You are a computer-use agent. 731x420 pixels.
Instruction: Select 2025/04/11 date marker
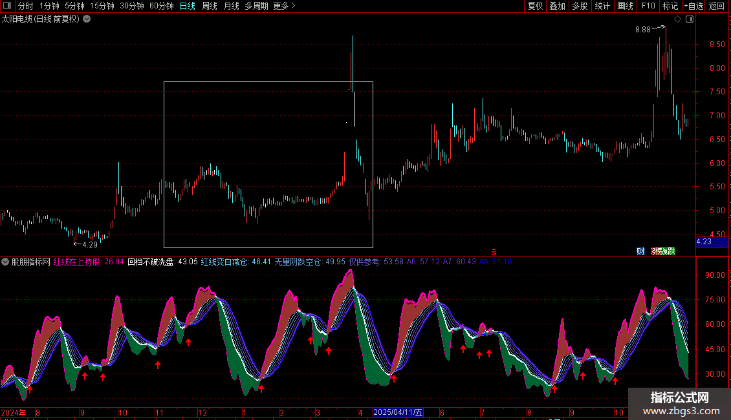coord(398,412)
